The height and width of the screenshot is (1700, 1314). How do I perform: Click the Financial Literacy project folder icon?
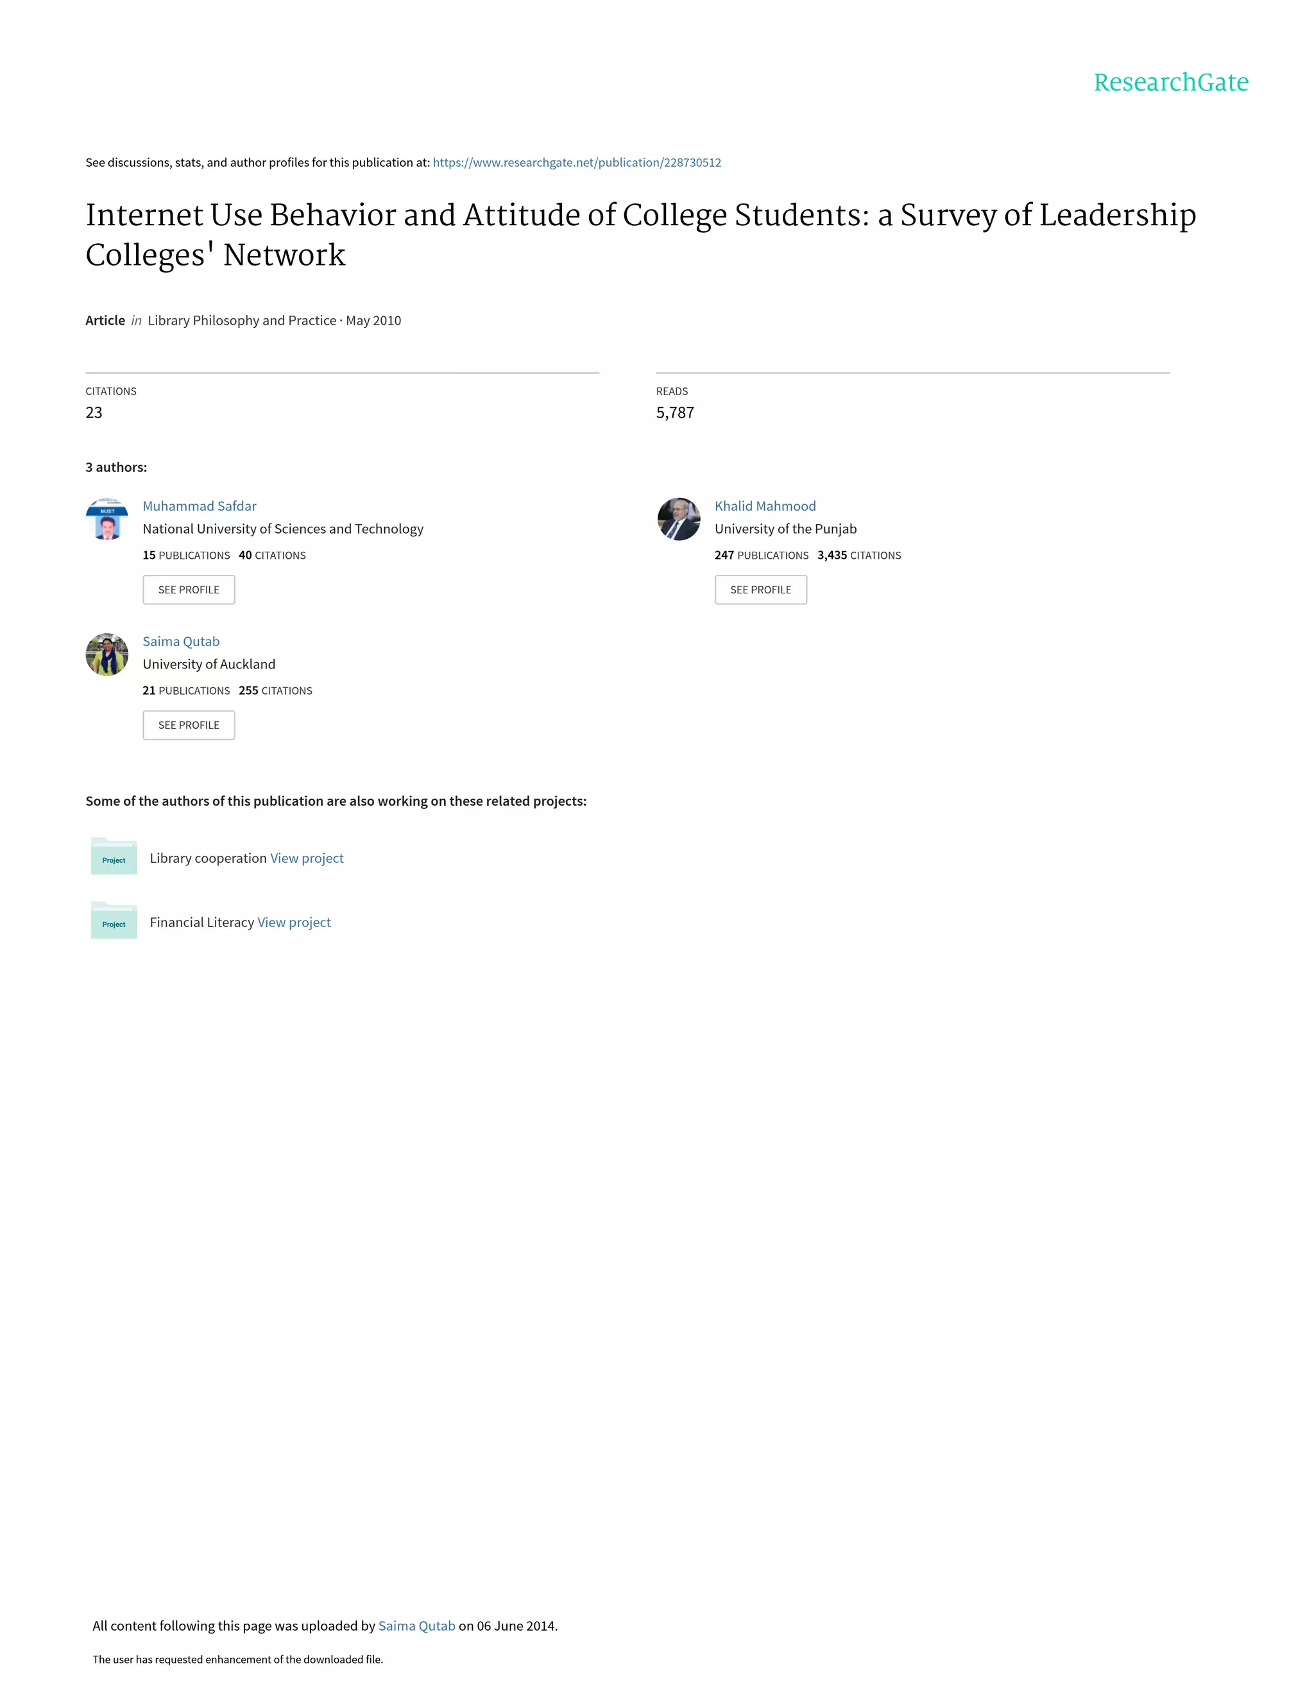click(x=114, y=921)
